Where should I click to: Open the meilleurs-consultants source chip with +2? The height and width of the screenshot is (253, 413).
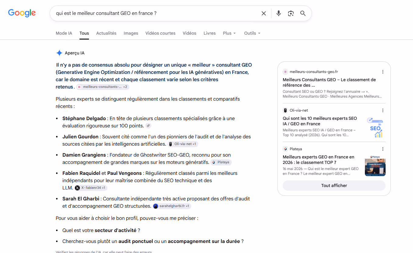tap(103, 87)
